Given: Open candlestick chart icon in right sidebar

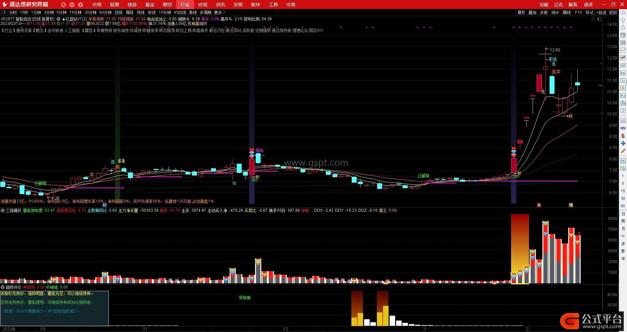Looking at the screenshot, I should (623, 58).
